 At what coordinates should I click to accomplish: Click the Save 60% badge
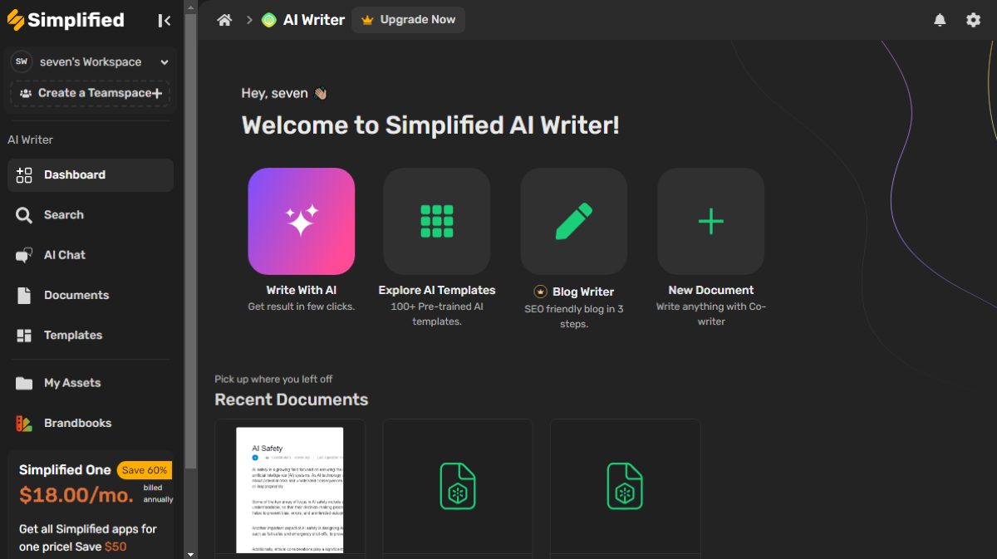[x=145, y=470]
